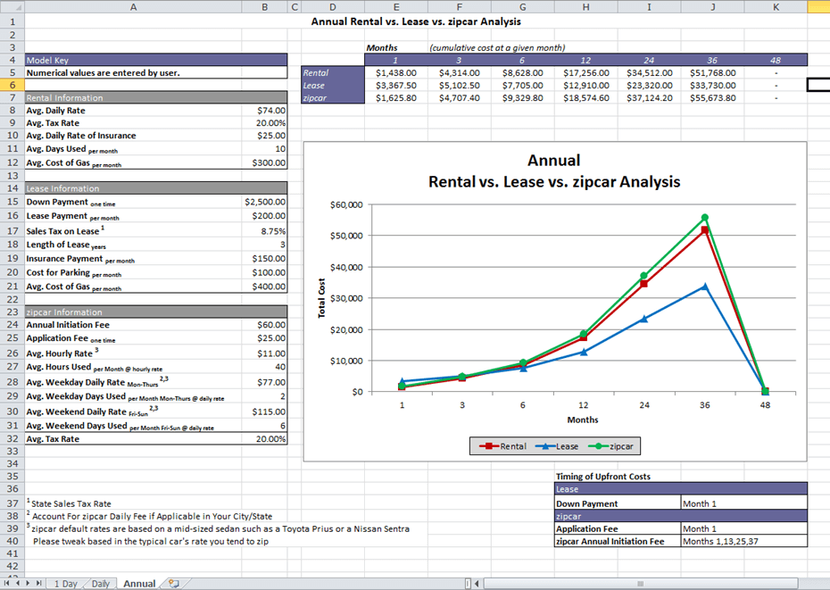Select the Down Payment $2,500.00 cell
830x590 pixels.
pyautogui.click(x=264, y=202)
